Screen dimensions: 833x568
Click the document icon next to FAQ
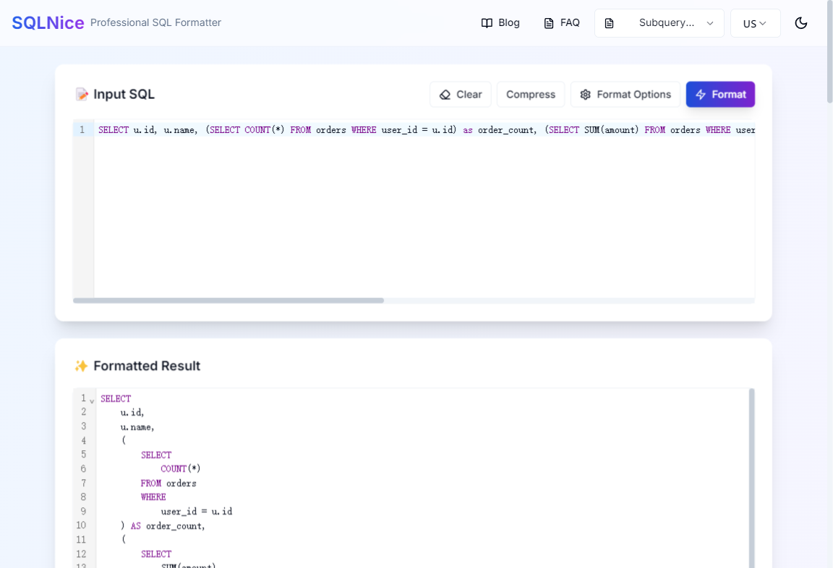(x=547, y=22)
